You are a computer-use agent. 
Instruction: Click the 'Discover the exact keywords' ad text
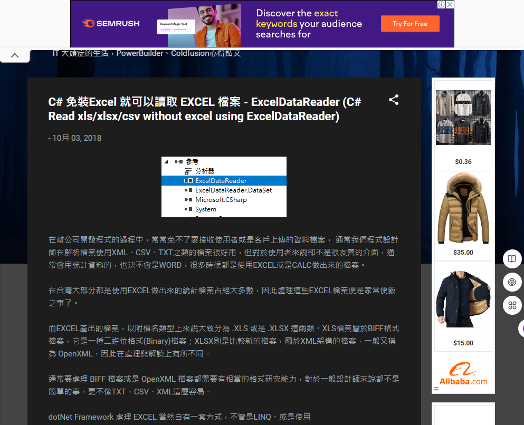(309, 24)
